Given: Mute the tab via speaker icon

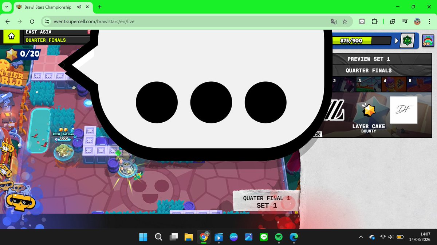Looking at the screenshot, I should click(79, 7).
